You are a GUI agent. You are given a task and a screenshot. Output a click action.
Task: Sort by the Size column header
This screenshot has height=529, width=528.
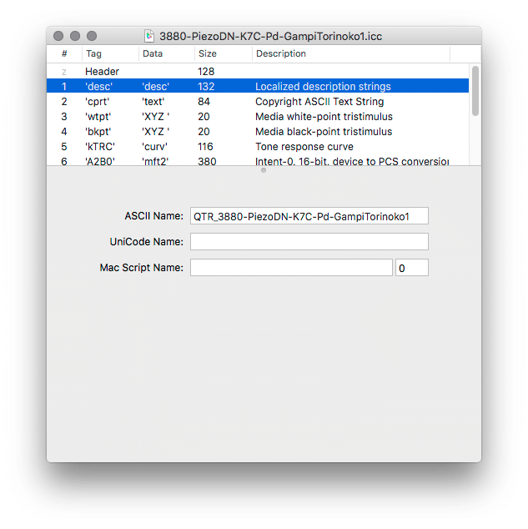224,53
